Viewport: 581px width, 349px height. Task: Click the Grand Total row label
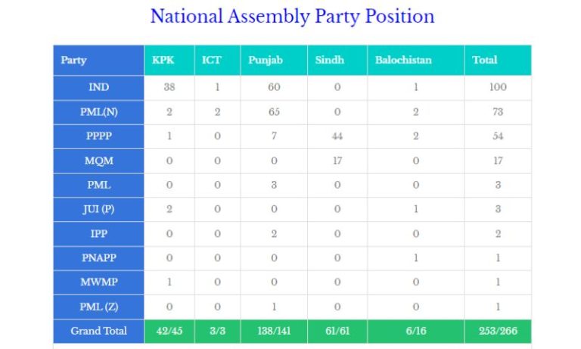[98, 331]
